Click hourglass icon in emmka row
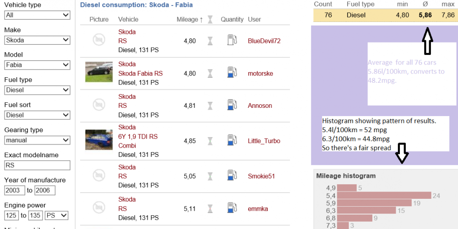Image resolution: width=458 pixels, height=229 pixels. 210,208
